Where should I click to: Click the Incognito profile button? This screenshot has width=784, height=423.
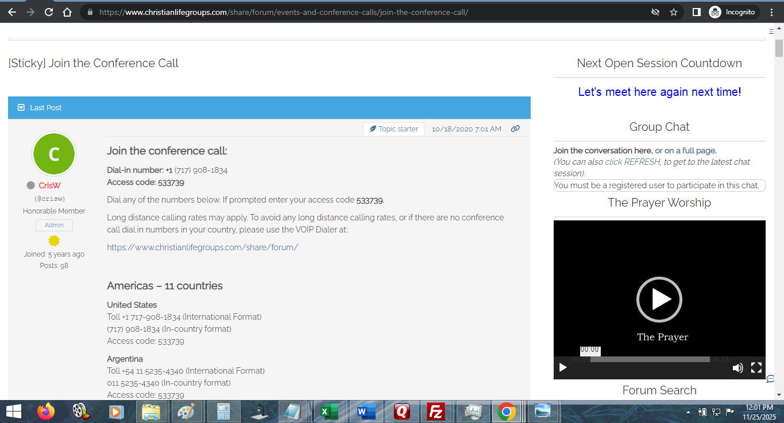733,12
